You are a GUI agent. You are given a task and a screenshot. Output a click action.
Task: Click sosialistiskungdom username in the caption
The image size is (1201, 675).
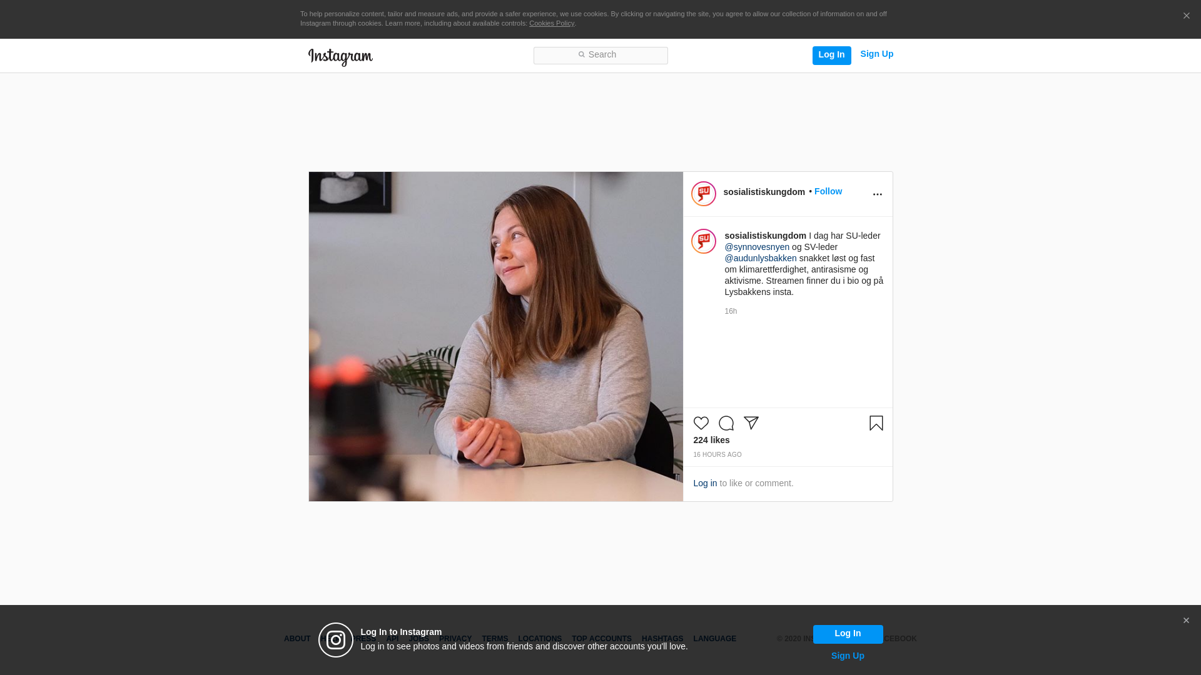click(x=765, y=236)
